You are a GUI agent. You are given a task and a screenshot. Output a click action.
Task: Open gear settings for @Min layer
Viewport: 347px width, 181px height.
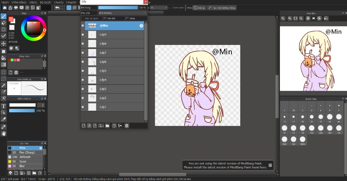[141, 26]
